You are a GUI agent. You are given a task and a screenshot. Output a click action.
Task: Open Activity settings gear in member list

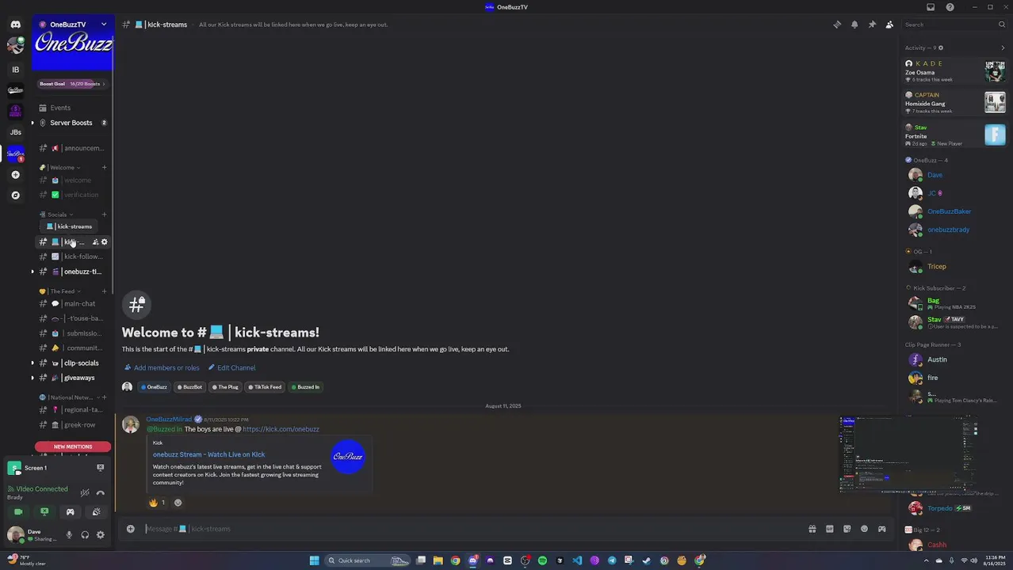click(941, 47)
